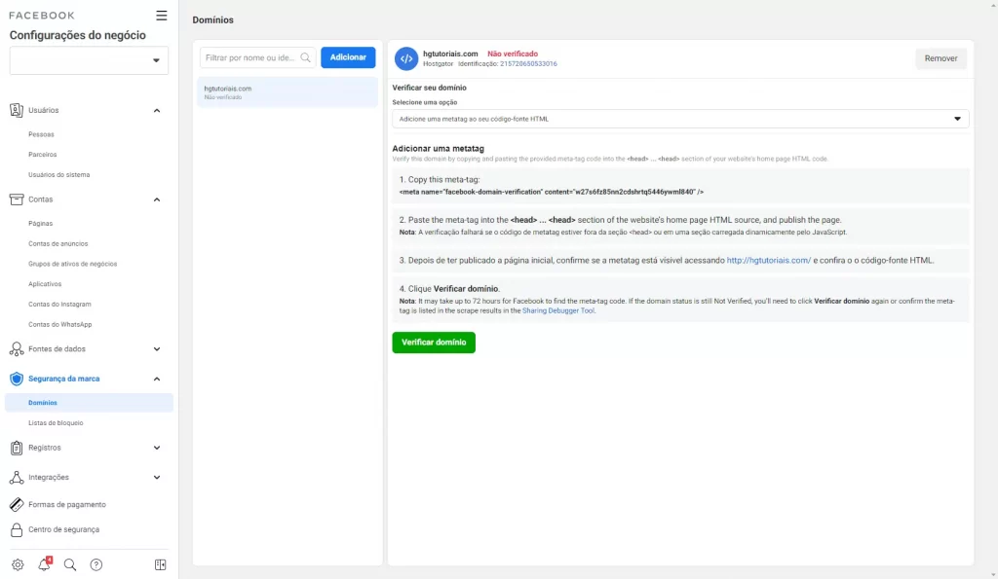Click the Usuários people icon
Image resolution: width=998 pixels, height=579 pixels.
(x=17, y=110)
